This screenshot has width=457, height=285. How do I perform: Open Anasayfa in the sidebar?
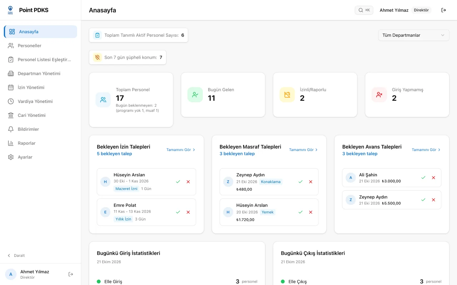[x=41, y=32]
